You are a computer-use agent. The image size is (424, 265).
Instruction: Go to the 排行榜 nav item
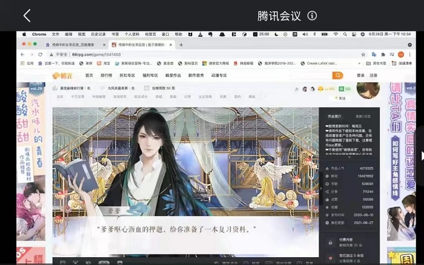coord(106,76)
